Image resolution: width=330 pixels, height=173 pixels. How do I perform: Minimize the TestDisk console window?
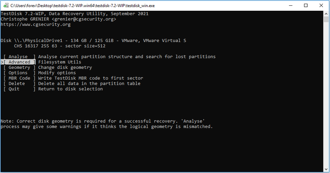(x=291, y=5)
